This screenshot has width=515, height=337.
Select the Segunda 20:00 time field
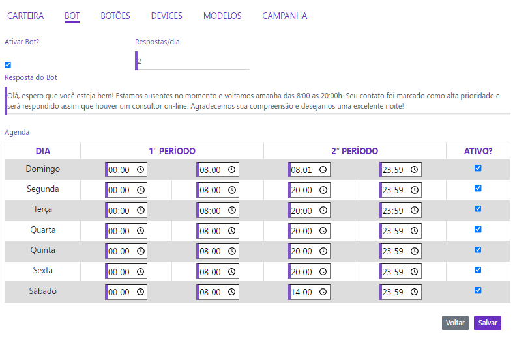[309, 190]
